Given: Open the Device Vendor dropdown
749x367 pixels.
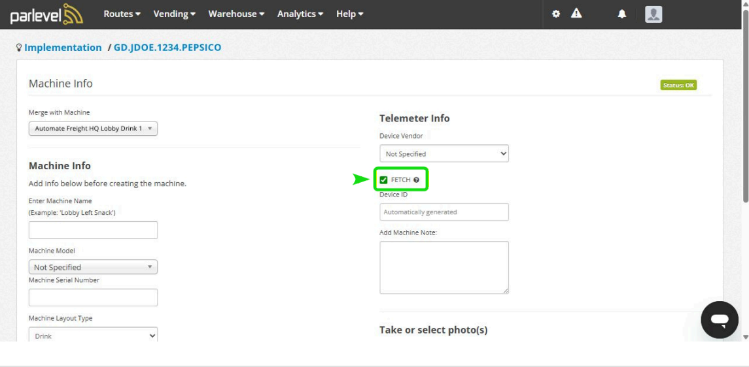Looking at the screenshot, I should (444, 153).
